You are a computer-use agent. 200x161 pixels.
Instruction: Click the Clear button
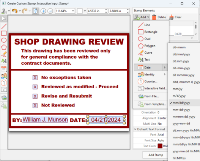click(175, 17)
